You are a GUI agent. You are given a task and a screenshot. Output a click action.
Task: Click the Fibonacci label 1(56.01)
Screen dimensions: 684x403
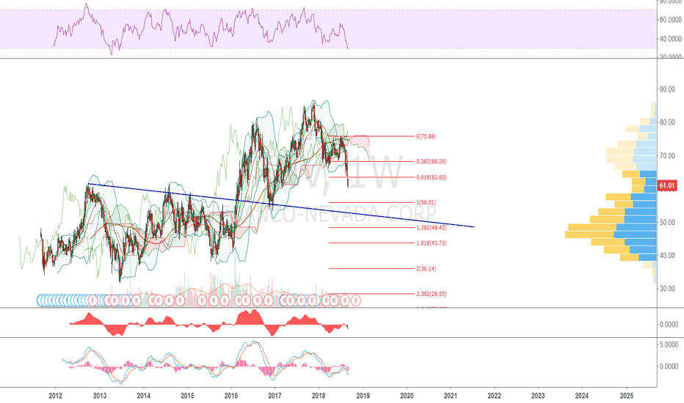tap(426, 202)
